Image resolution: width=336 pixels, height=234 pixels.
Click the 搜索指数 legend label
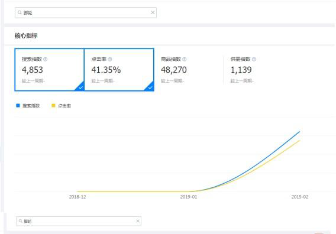[31, 106]
